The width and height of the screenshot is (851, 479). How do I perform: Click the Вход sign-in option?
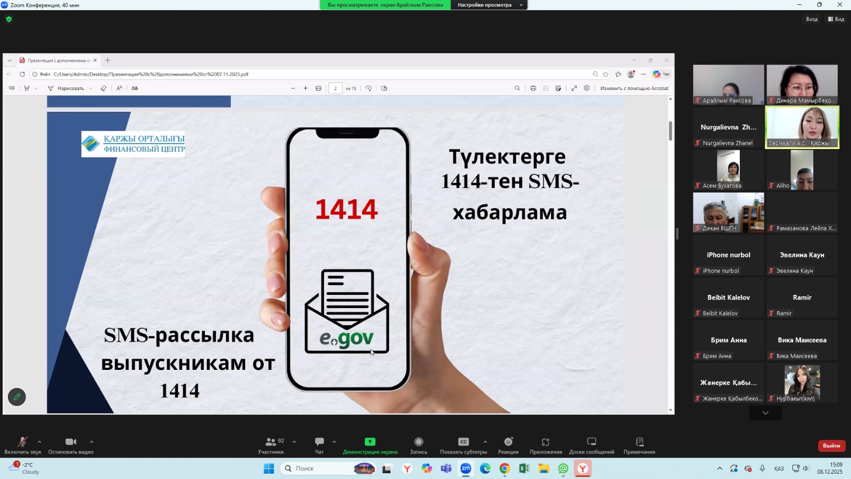[812, 19]
